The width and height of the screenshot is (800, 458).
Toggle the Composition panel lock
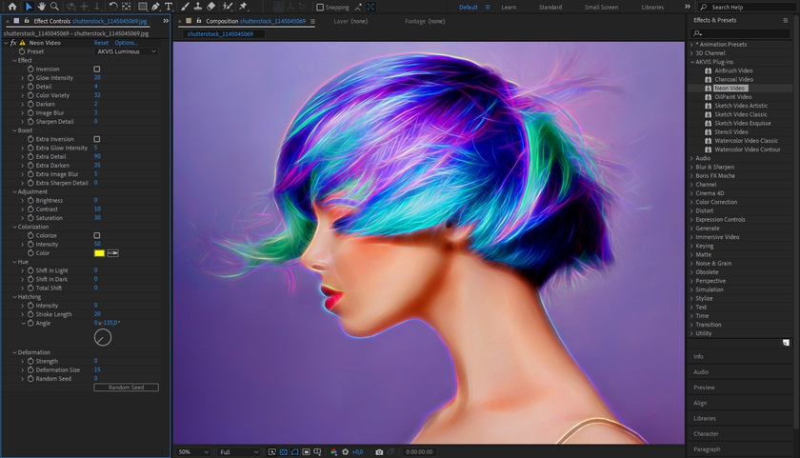click(199, 21)
